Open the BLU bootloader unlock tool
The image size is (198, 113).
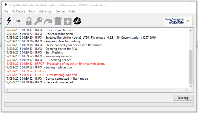tap(19, 21)
